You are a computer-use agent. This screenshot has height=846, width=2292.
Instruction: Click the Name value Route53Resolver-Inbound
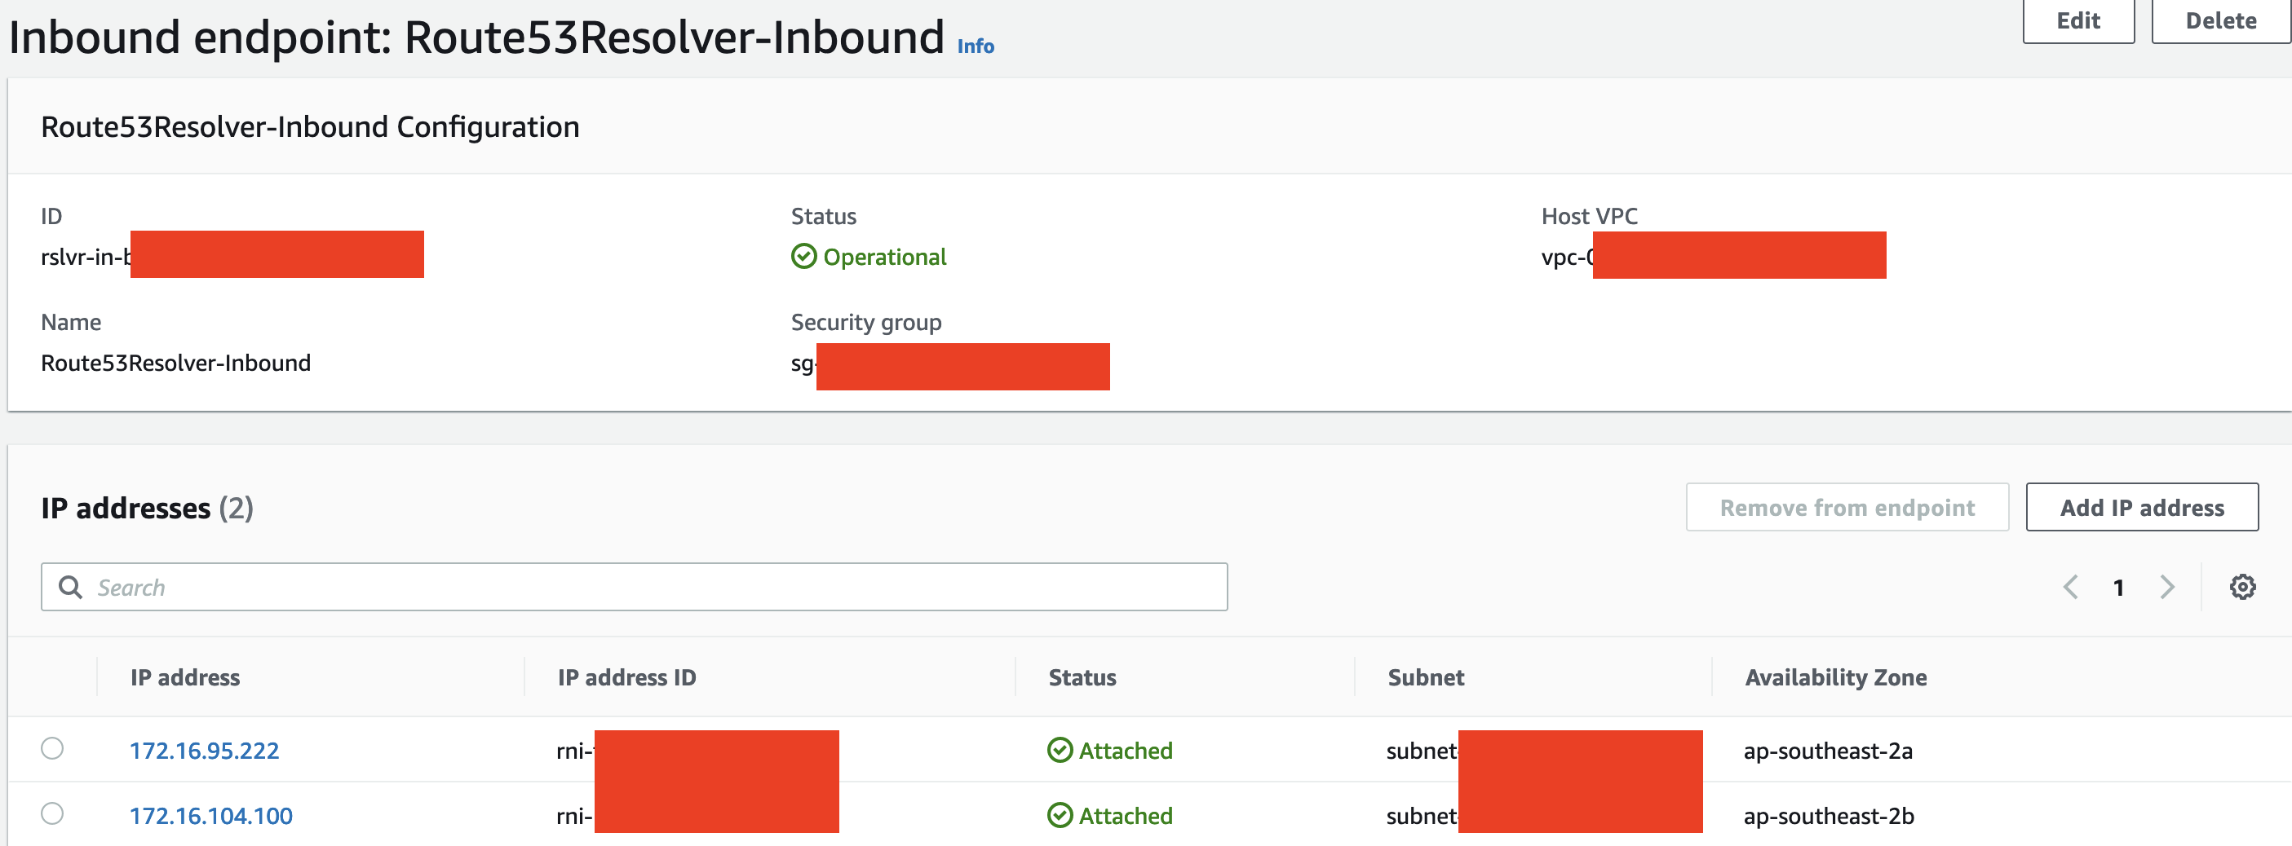(x=175, y=363)
